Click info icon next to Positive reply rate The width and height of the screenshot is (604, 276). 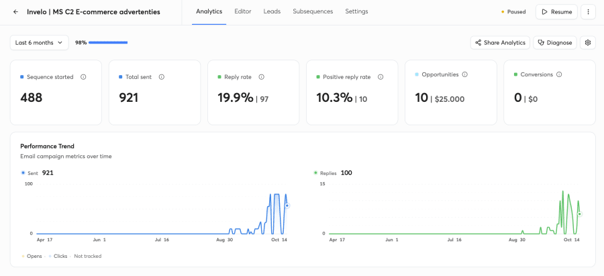coord(381,77)
